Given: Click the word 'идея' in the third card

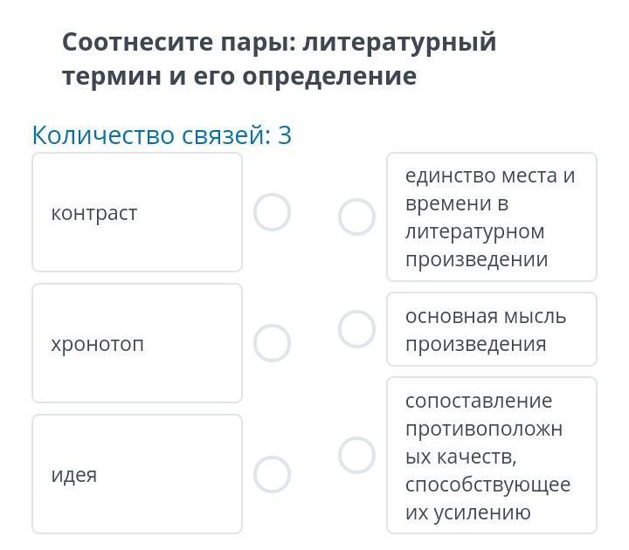Looking at the screenshot, I should click(74, 475).
